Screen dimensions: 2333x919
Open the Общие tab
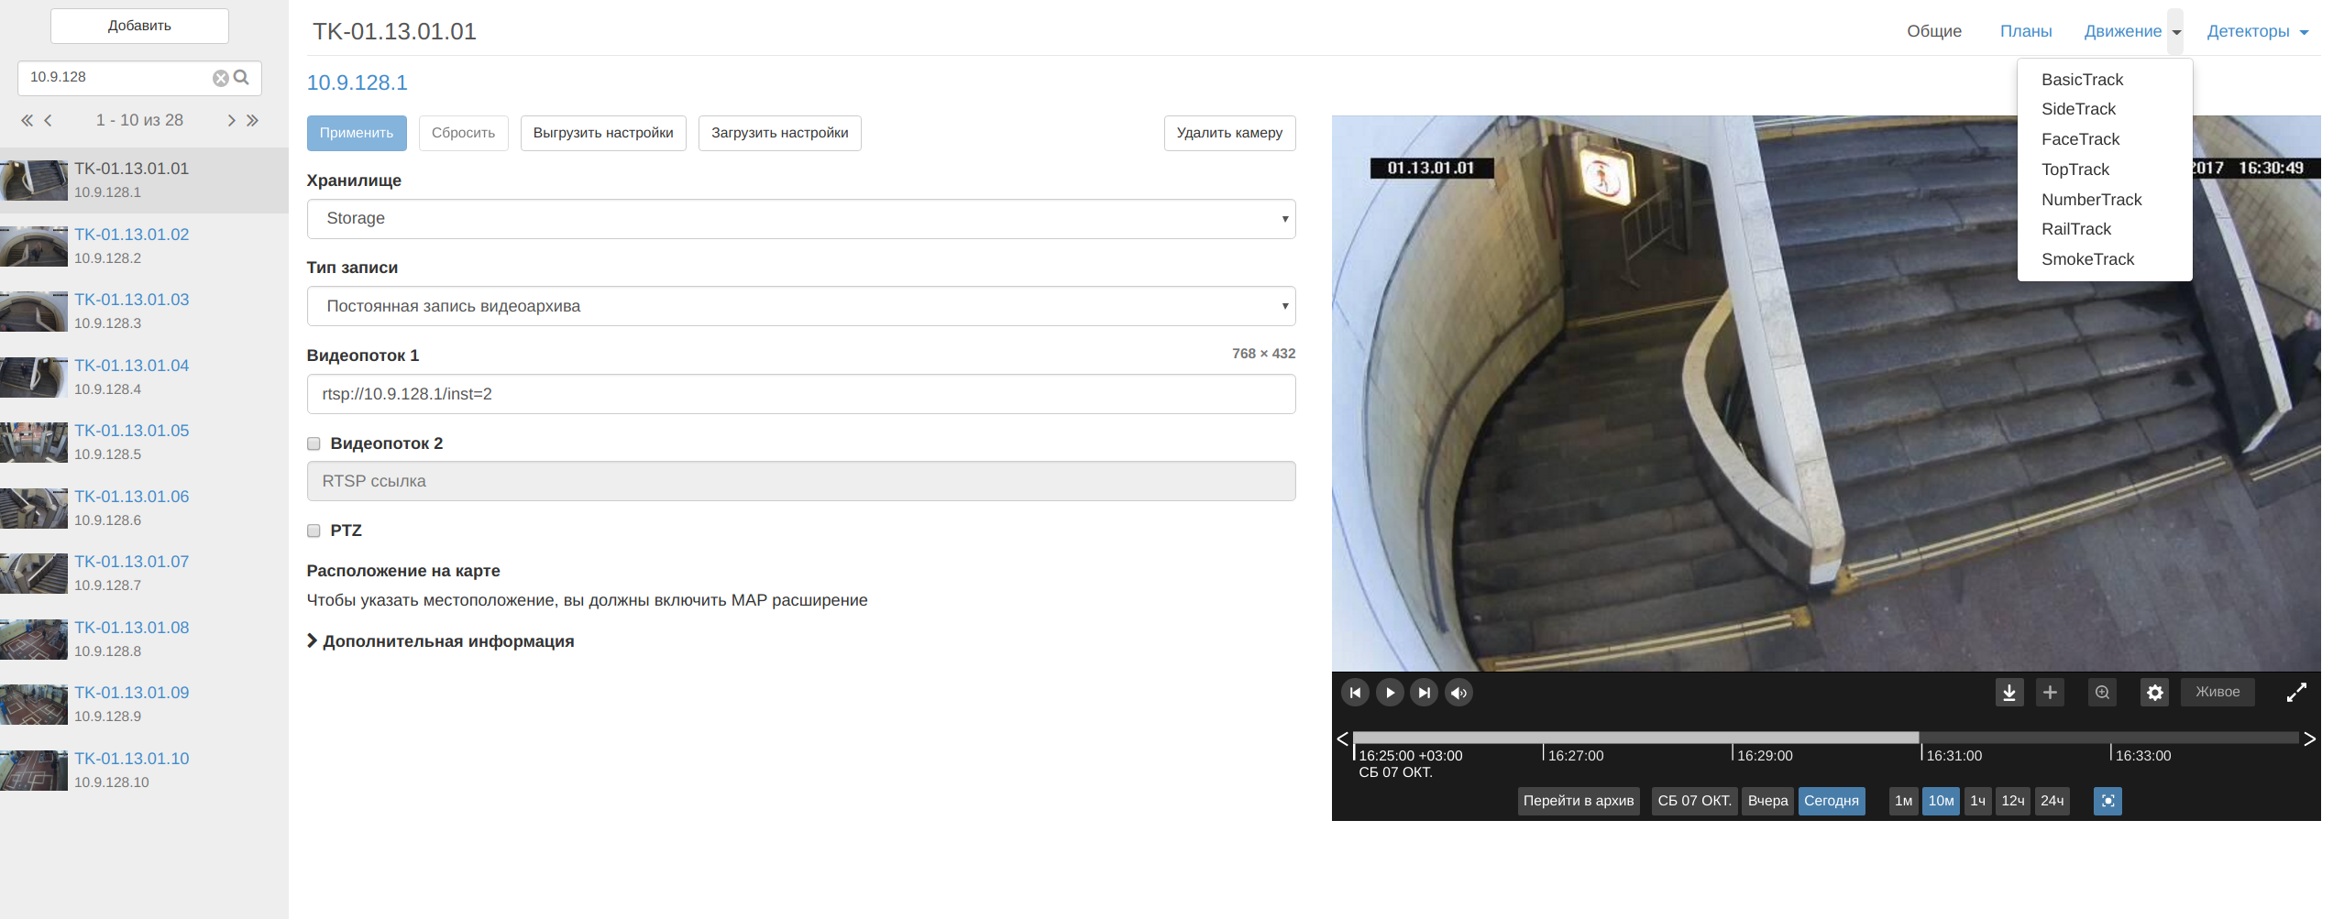click(x=1934, y=32)
